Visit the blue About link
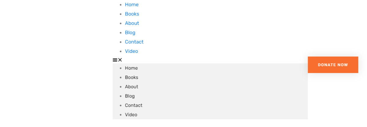367x127 pixels. [132, 23]
